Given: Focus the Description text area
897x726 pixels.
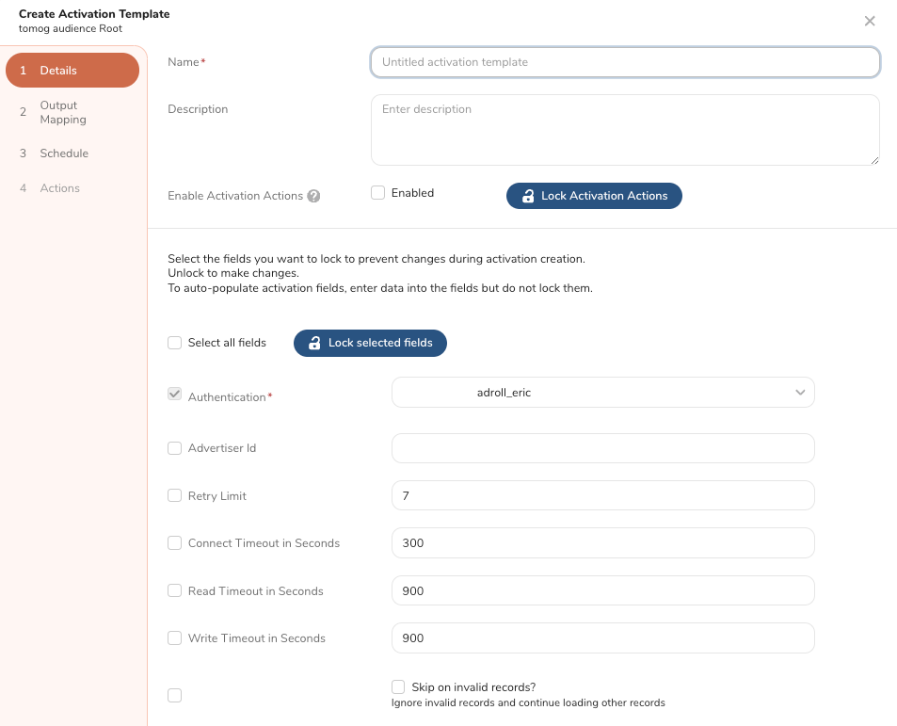Looking at the screenshot, I should 625,130.
